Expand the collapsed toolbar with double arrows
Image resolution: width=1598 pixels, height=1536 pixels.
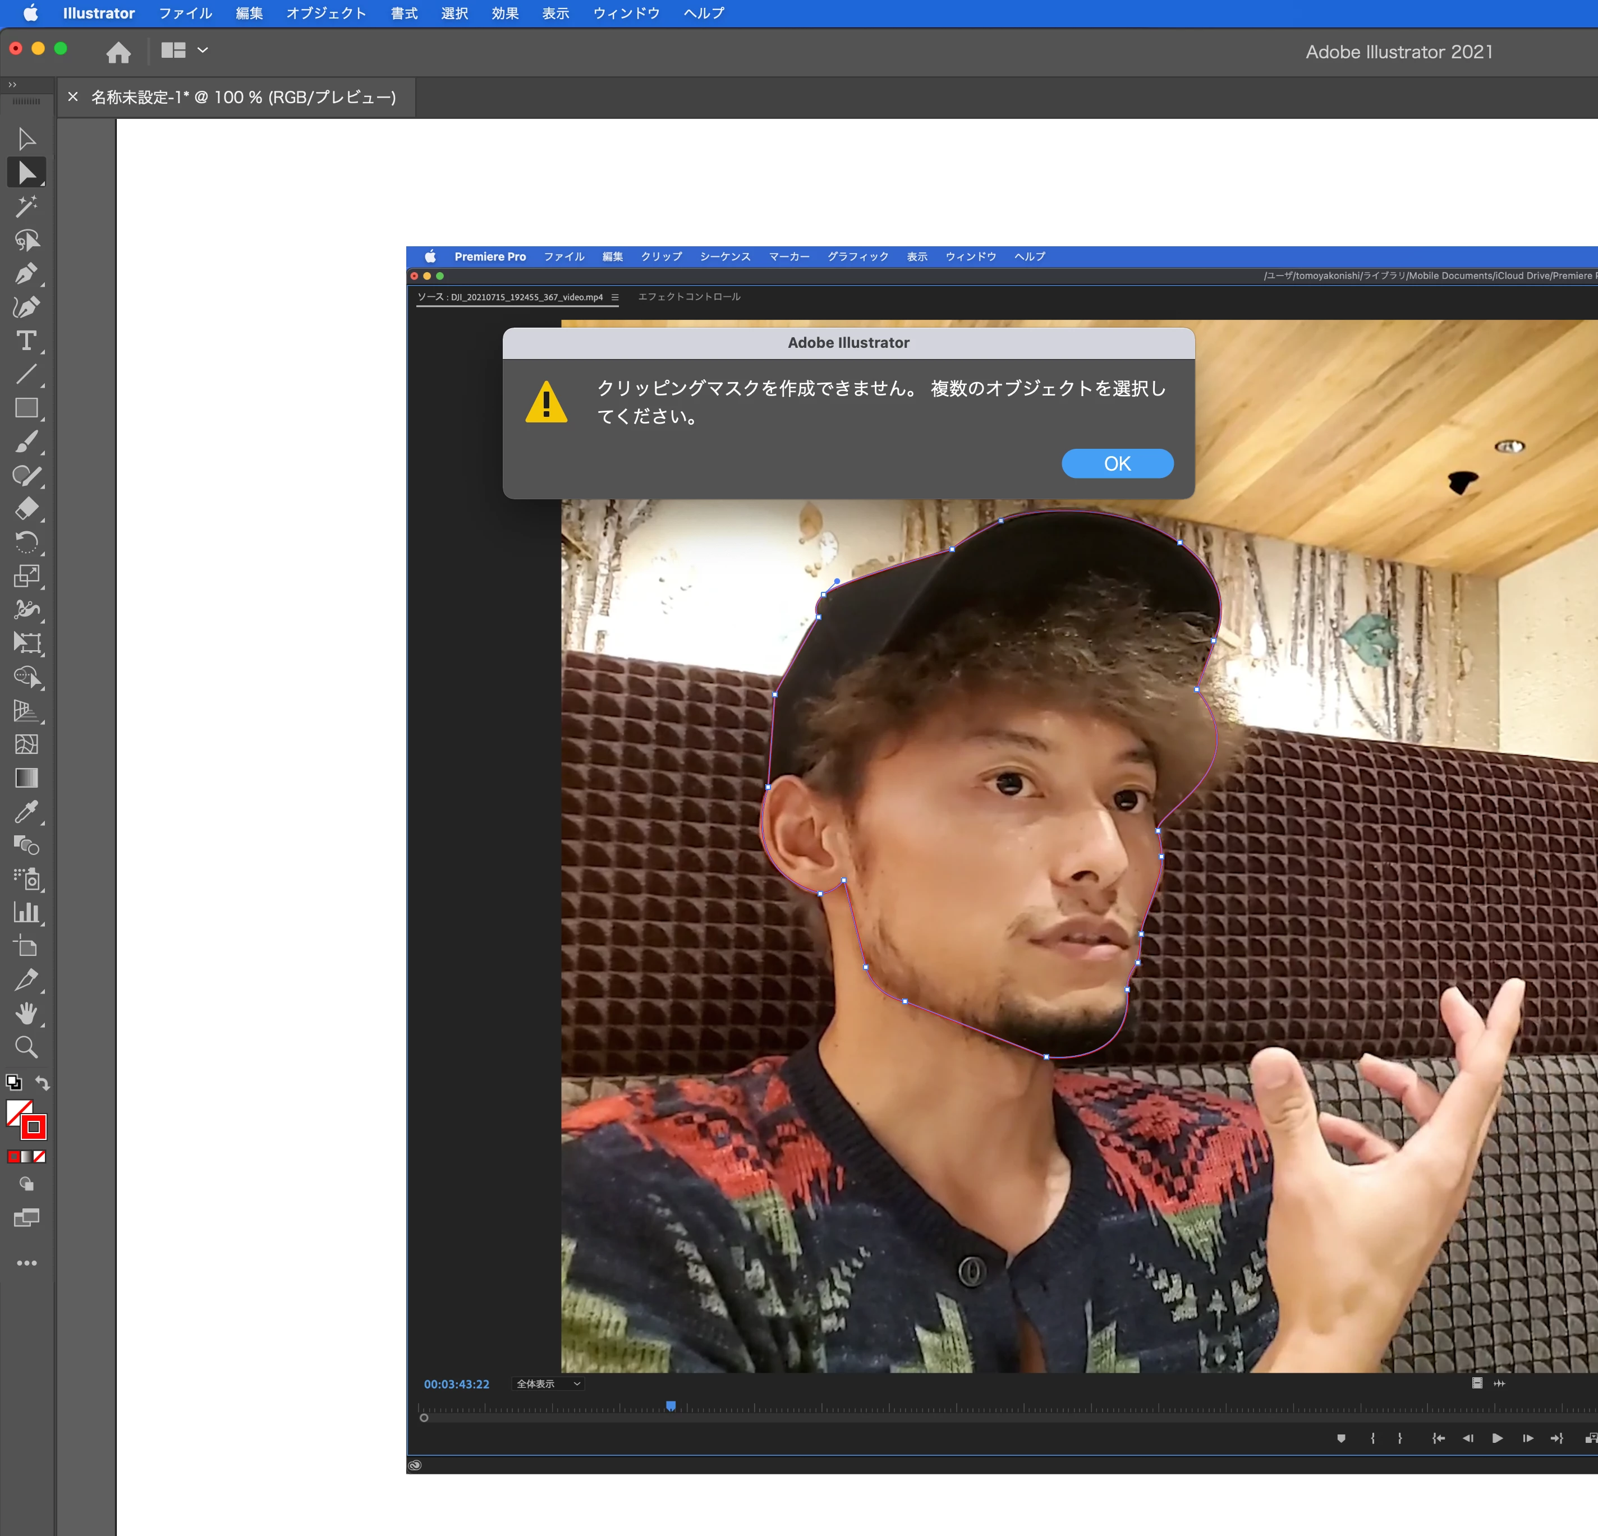click(12, 85)
